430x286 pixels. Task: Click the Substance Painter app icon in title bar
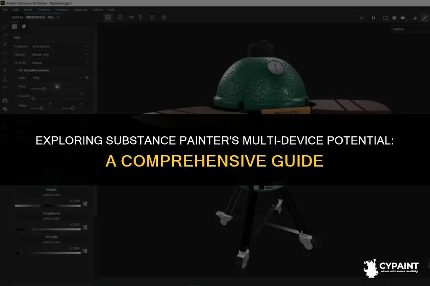pos(3,3)
